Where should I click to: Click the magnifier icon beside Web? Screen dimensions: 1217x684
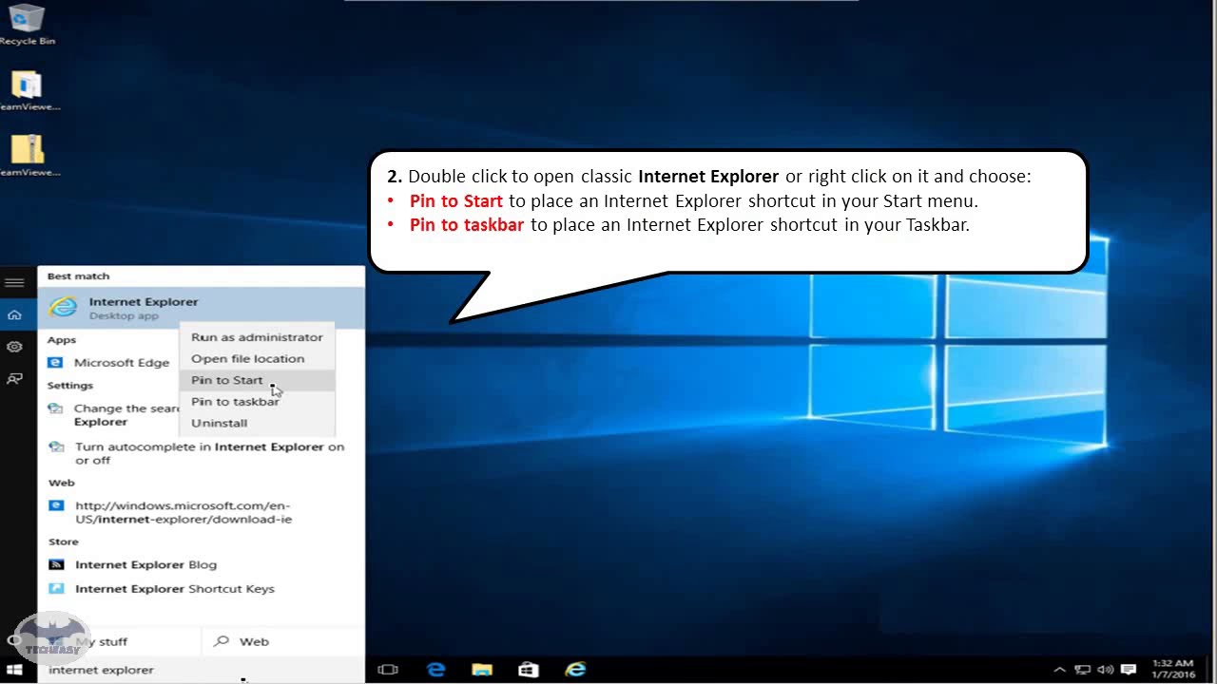pos(222,641)
